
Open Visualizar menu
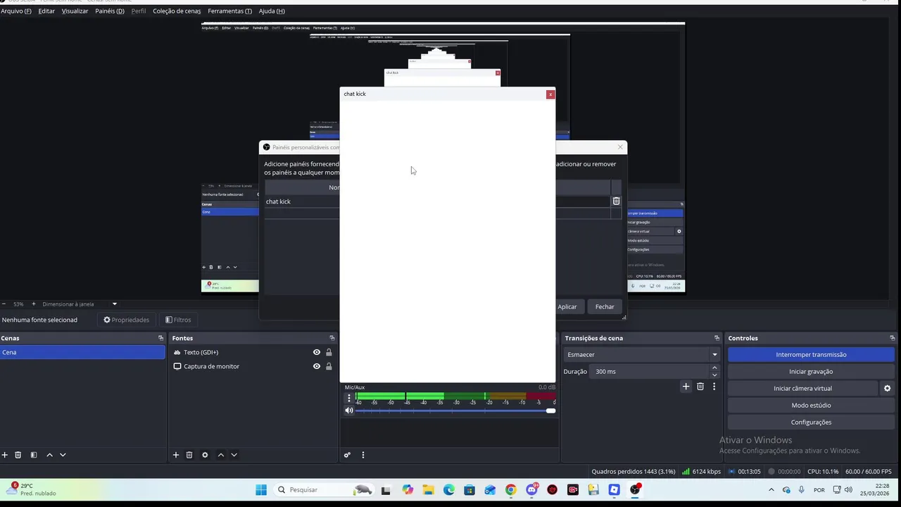click(75, 11)
